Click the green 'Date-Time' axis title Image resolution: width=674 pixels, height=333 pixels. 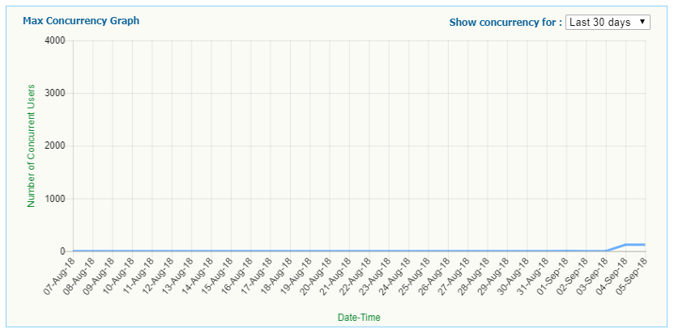[359, 318]
